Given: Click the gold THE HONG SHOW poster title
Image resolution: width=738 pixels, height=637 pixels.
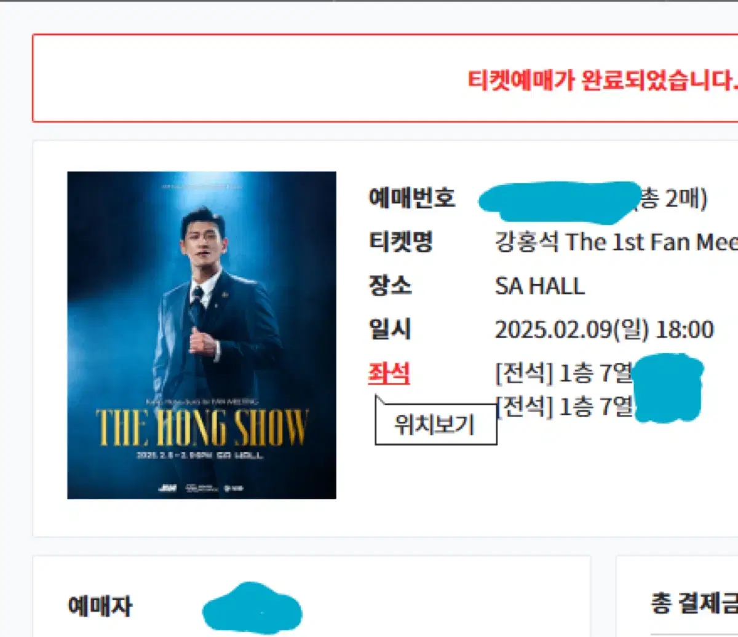Looking at the screenshot, I should (x=202, y=427).
